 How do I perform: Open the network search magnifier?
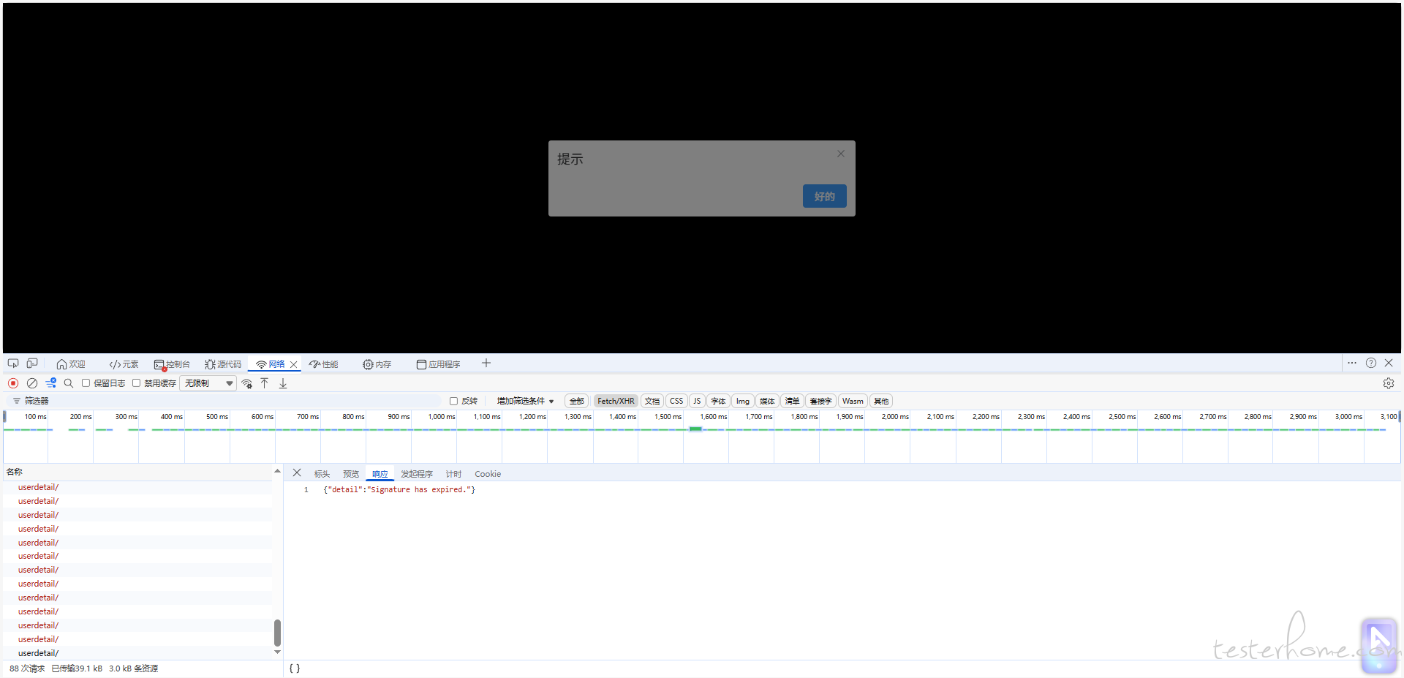(69, 383)
